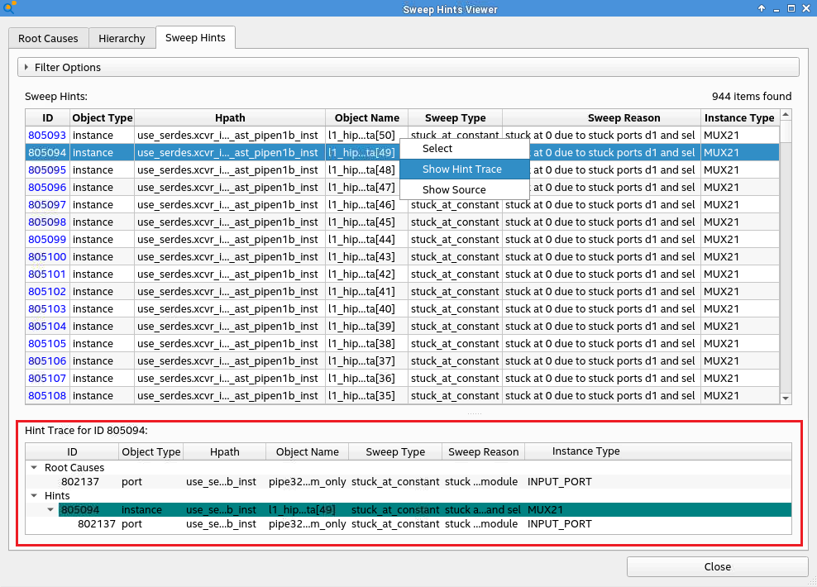Image resolution: width=817 pixels, height=587 pixels.
Task: Collapse the Hints tree node
Action: [x=35, y=495]
